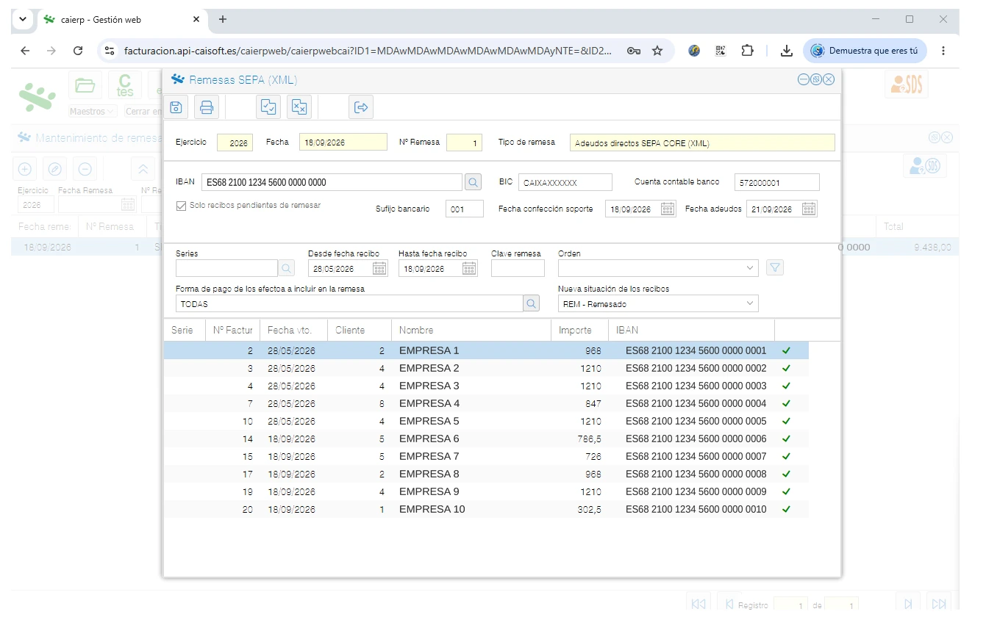Click the Sufijo bancario field
The height and width of the screenshot is (642, 986).
(465, 209)
